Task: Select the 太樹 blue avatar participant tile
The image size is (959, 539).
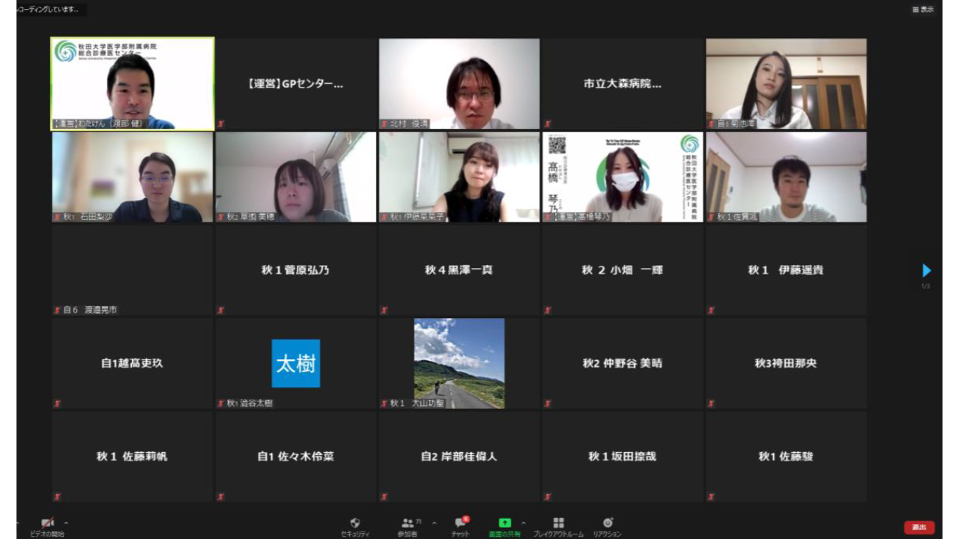Action: coord(295,363)
